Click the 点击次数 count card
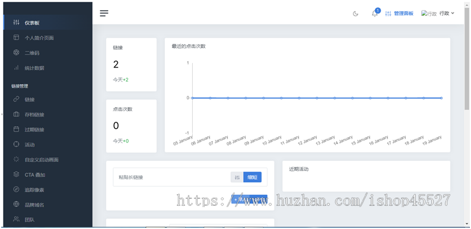 131,126
